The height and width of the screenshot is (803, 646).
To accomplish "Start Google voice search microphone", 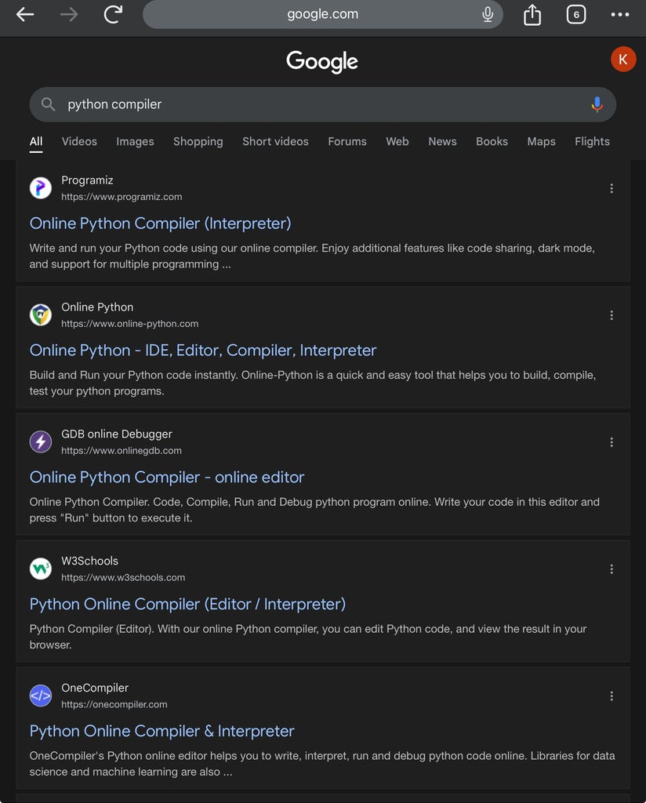I will [x=597, y=104].
